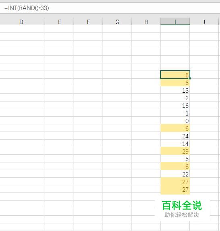
Task: Select the cell containing 16
Action: 175,105
